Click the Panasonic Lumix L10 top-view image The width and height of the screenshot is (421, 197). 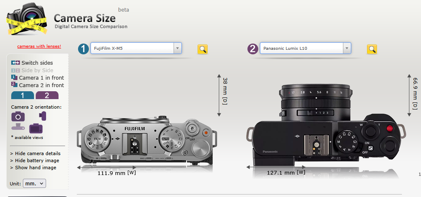(326, 125)
